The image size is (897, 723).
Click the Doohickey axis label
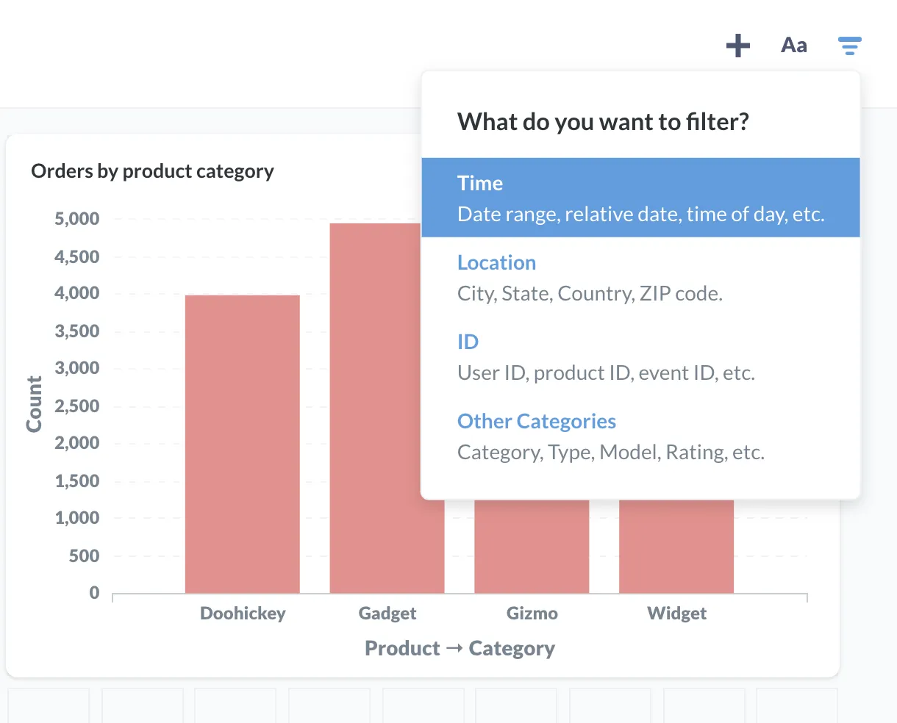coord(243,614)
